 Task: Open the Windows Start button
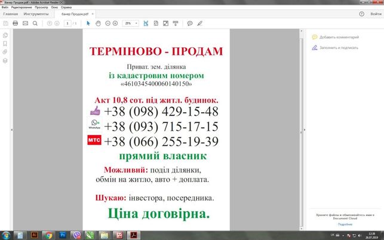[x=5, y=235]
